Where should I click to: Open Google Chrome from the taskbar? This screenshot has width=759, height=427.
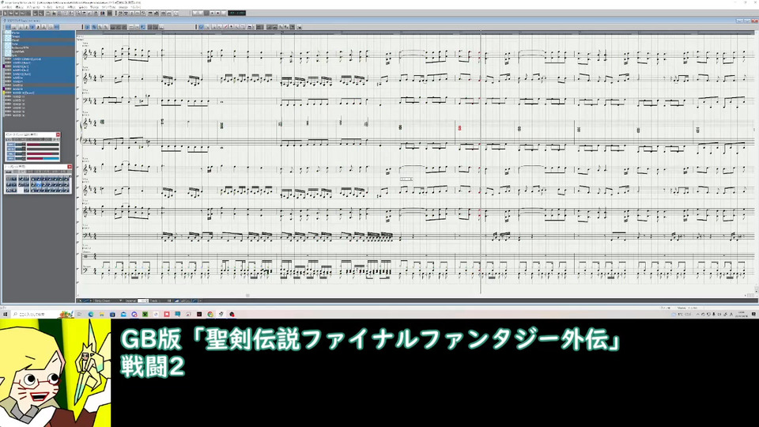pos(210,314)
